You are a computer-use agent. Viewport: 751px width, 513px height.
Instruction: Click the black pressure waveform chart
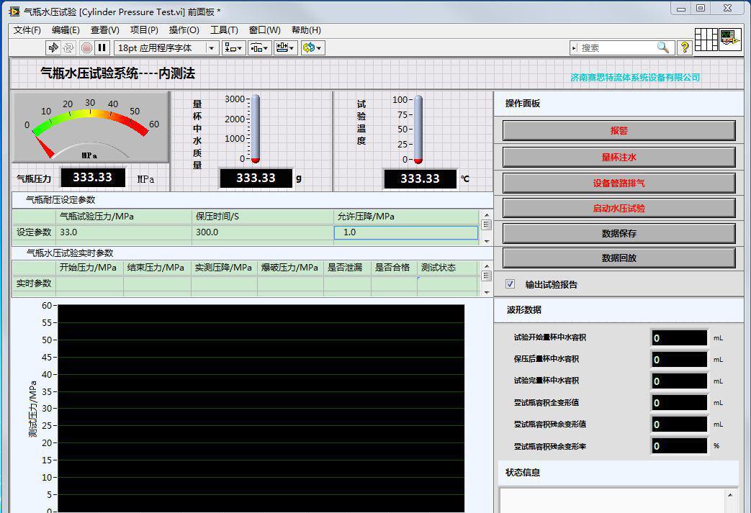pos(261,408)
